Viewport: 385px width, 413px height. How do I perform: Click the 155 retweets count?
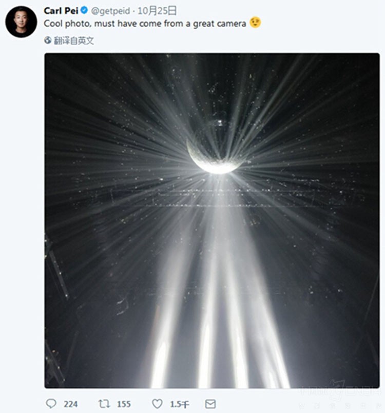[124, 404]
